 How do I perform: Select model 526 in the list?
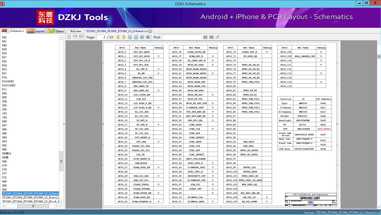pyautogui.click(x=5, y=61)
